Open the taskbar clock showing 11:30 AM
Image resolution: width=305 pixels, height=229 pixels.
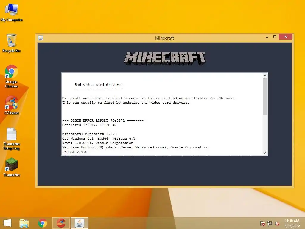point(292,223)
